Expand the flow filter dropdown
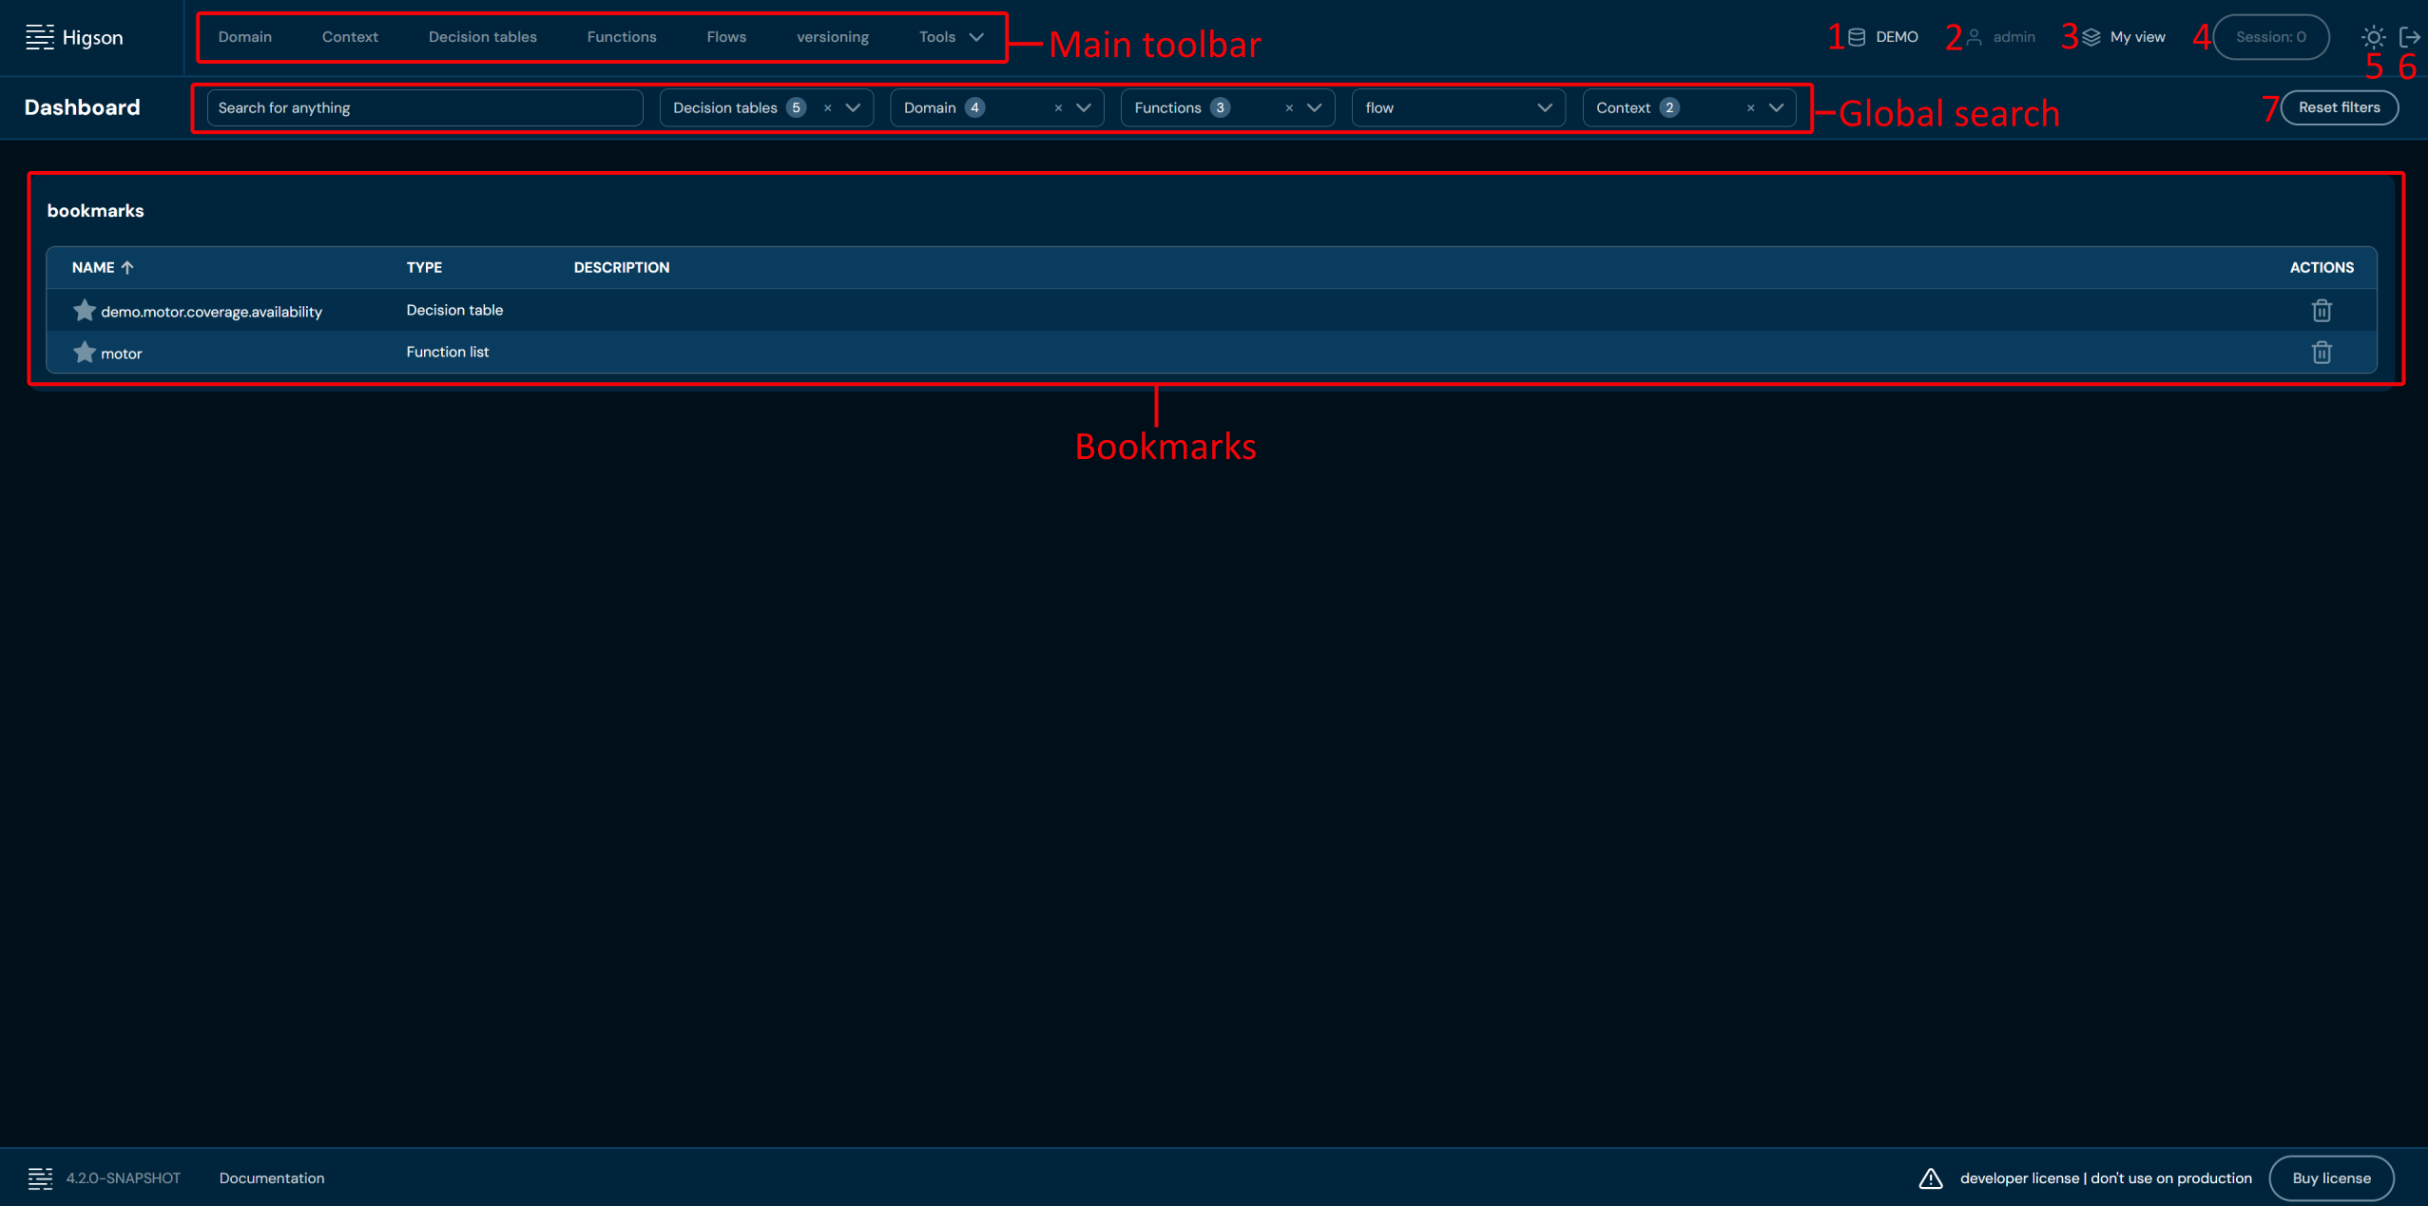This screenshot has width=2428, height=1206. click(1544, 107)
